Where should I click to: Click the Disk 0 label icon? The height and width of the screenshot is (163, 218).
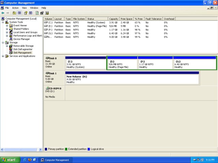(x=47, y=58)
